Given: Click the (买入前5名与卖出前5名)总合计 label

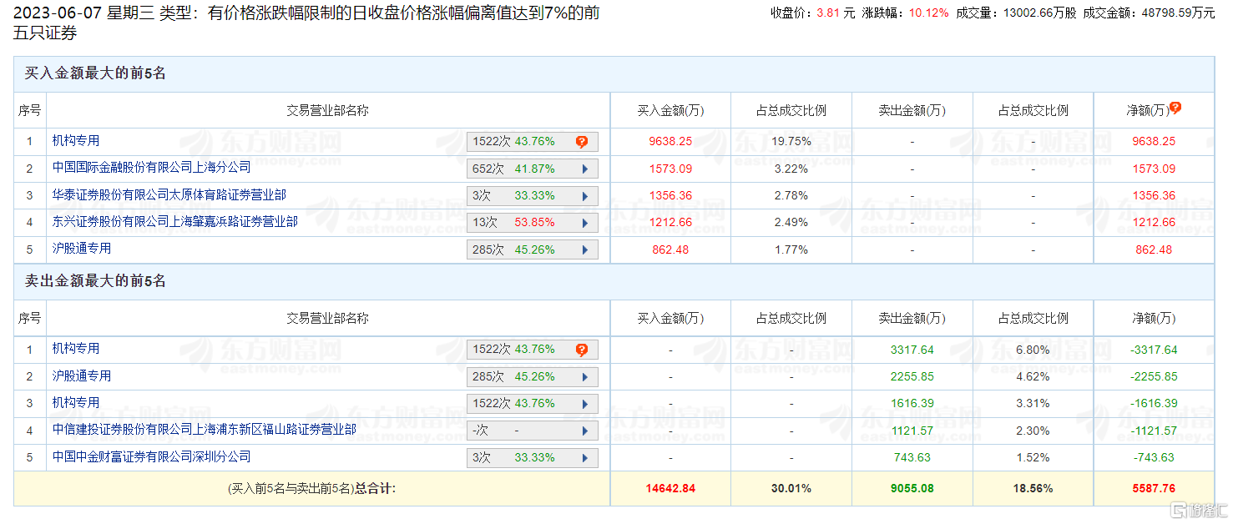Looking at the screenshot, I should coord(311,488).
